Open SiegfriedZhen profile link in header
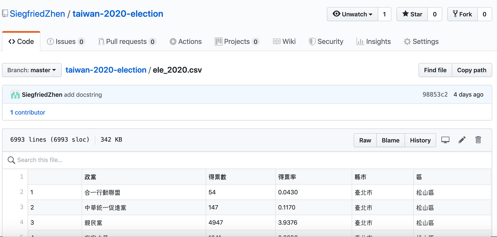 click(x=37, y=14)
